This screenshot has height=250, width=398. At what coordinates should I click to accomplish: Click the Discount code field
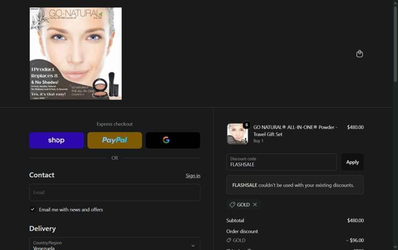point(282,162)
